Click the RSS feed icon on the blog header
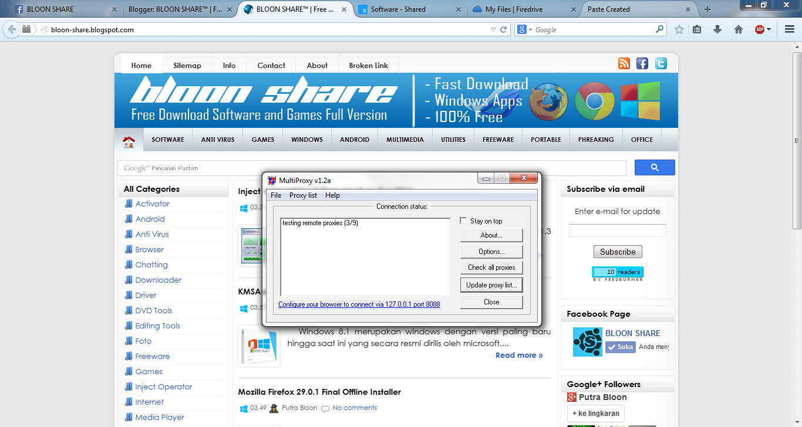The width and height of the screenshot is (802, 427). (624, 63)
